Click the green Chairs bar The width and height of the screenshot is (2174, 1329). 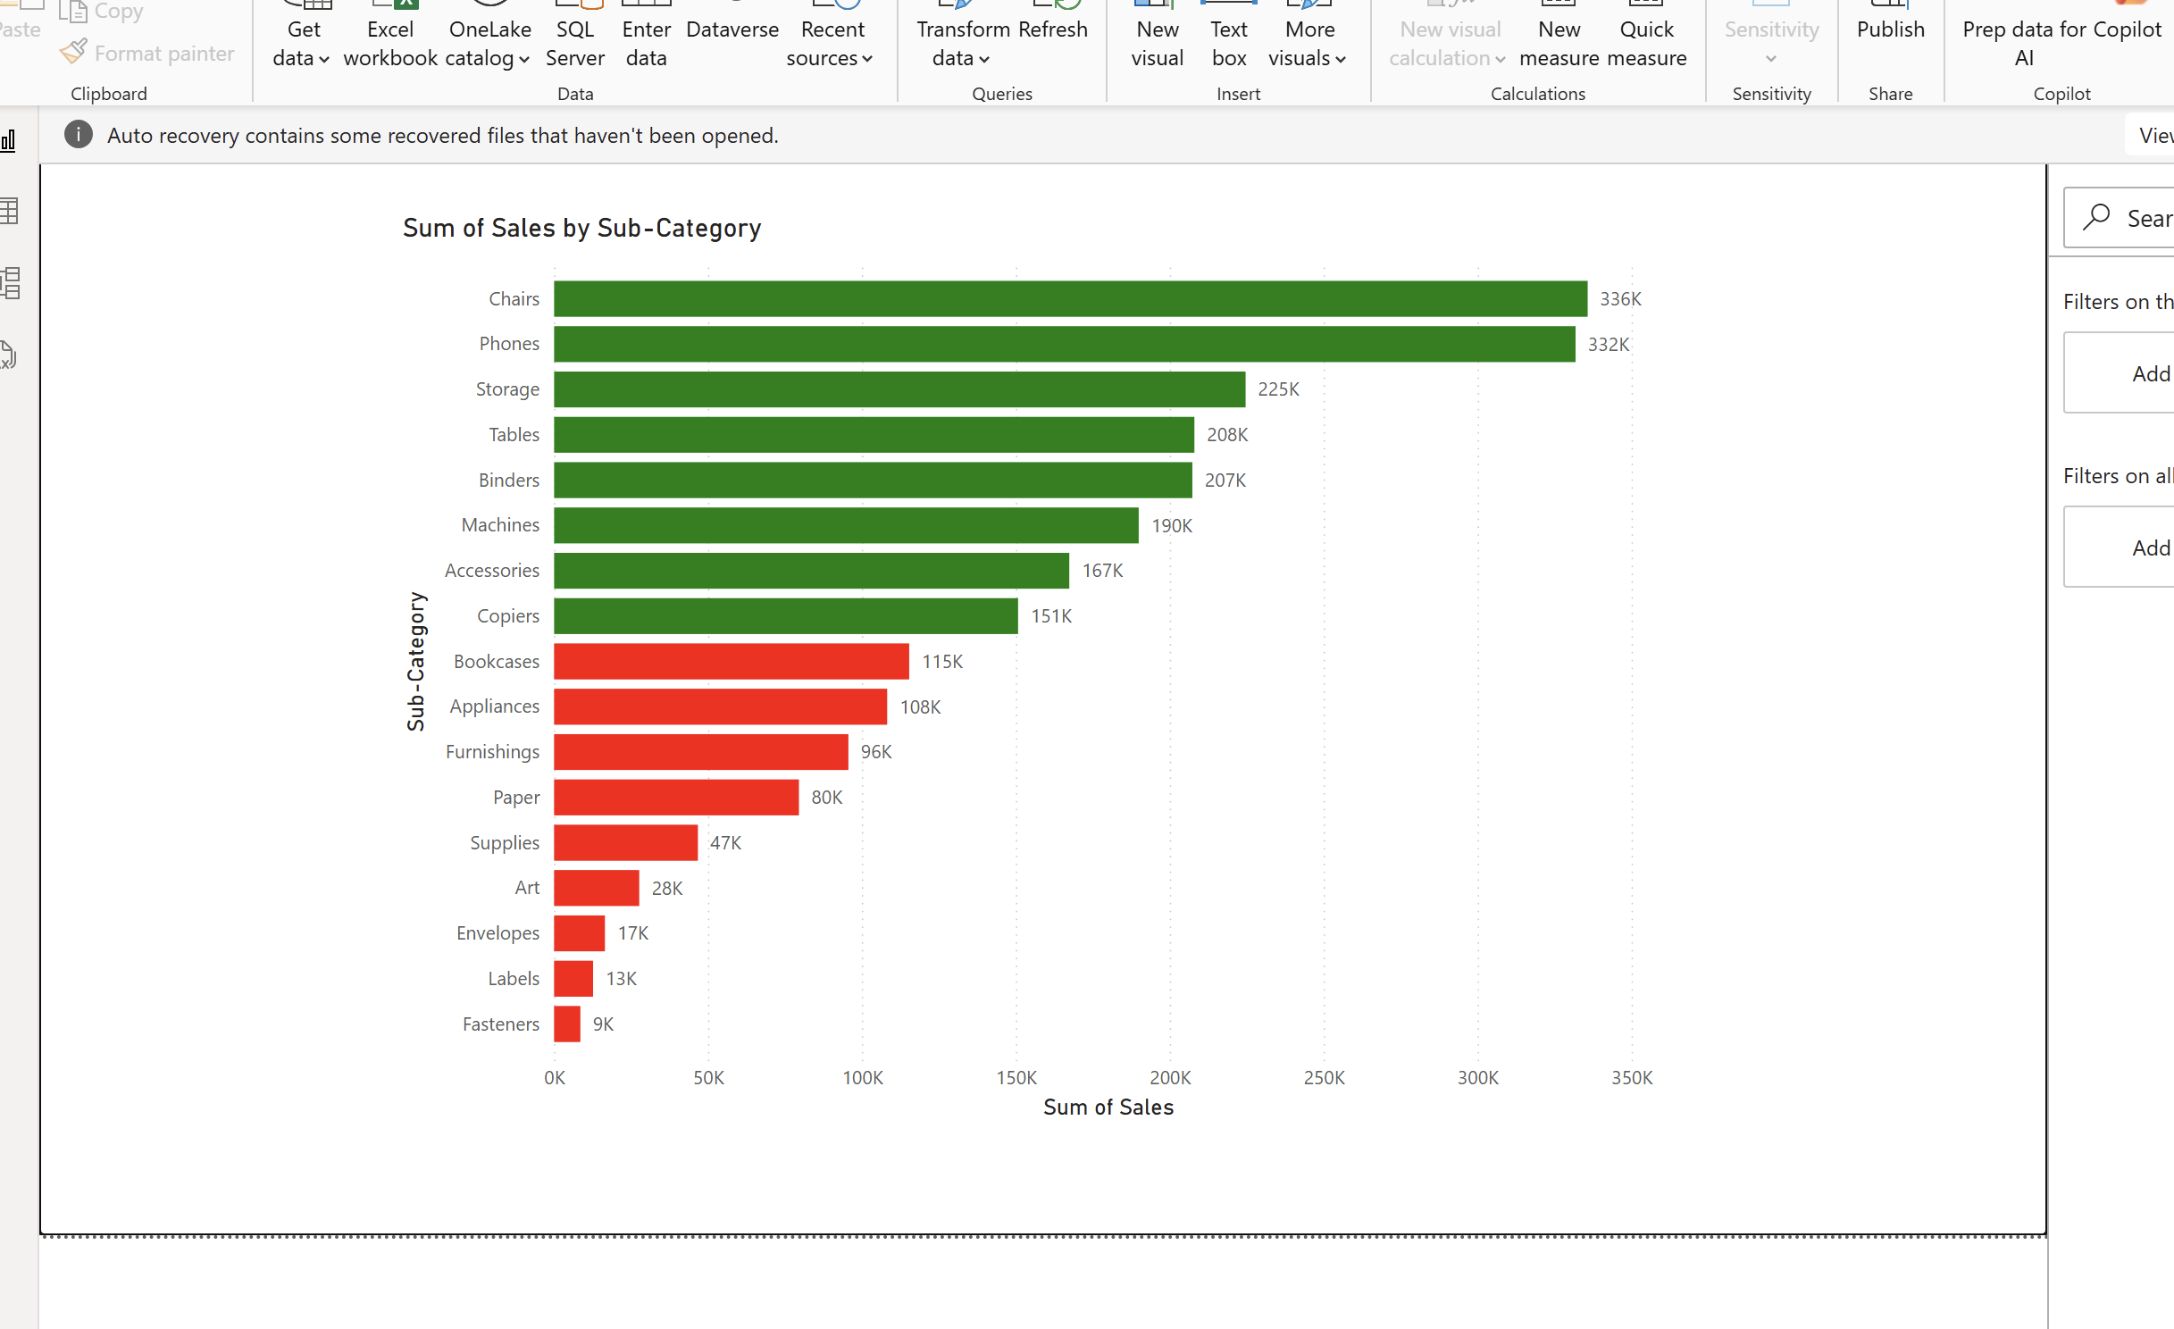[x=1069, y=299]
